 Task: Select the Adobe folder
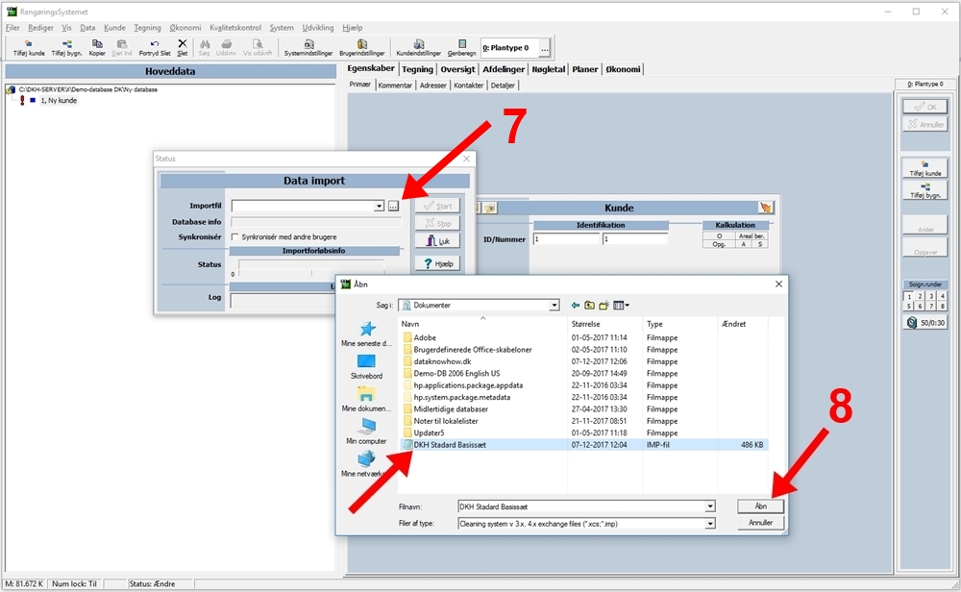[420, 337]
